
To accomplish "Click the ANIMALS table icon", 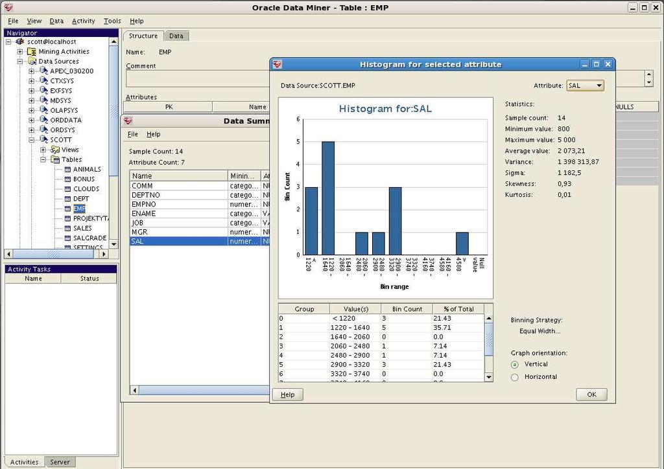I will [x=67, y=169].
